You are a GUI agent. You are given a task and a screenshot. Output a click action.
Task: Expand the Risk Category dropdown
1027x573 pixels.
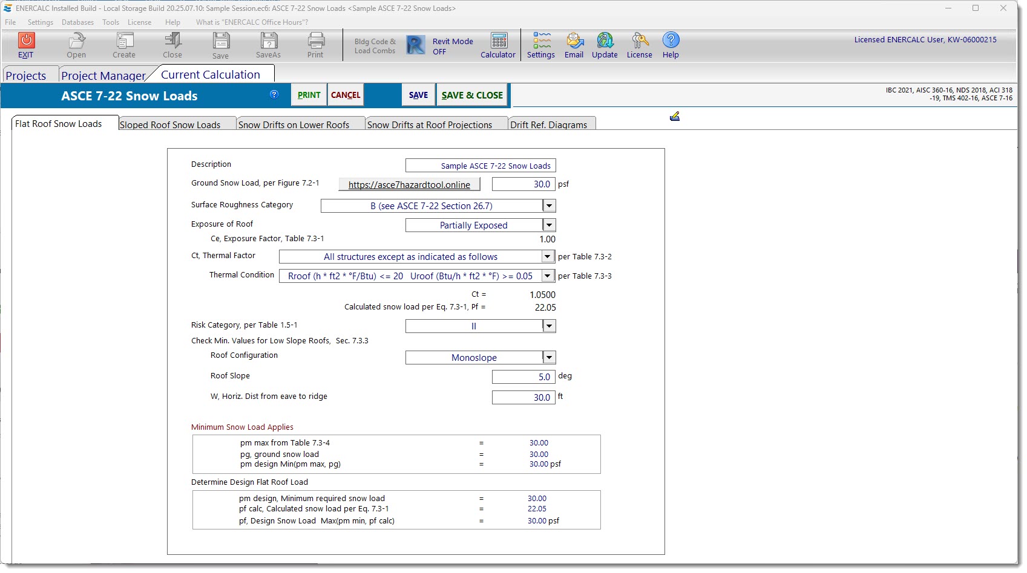[549, 326]
